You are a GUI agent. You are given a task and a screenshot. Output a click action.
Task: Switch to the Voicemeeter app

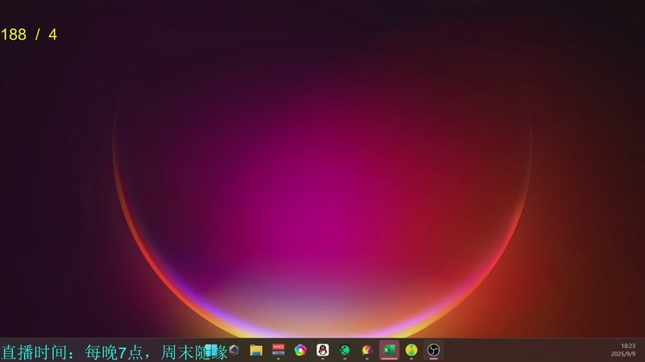click(278, 350)
